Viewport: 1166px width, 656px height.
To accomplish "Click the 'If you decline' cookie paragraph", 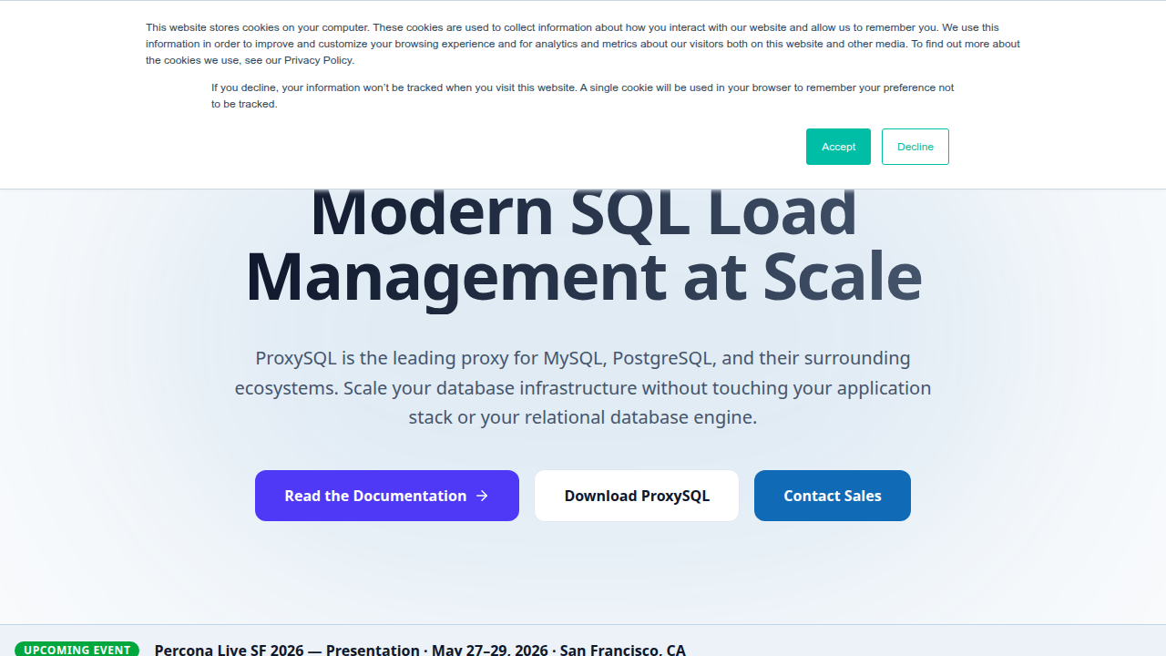I will point(583,96).
